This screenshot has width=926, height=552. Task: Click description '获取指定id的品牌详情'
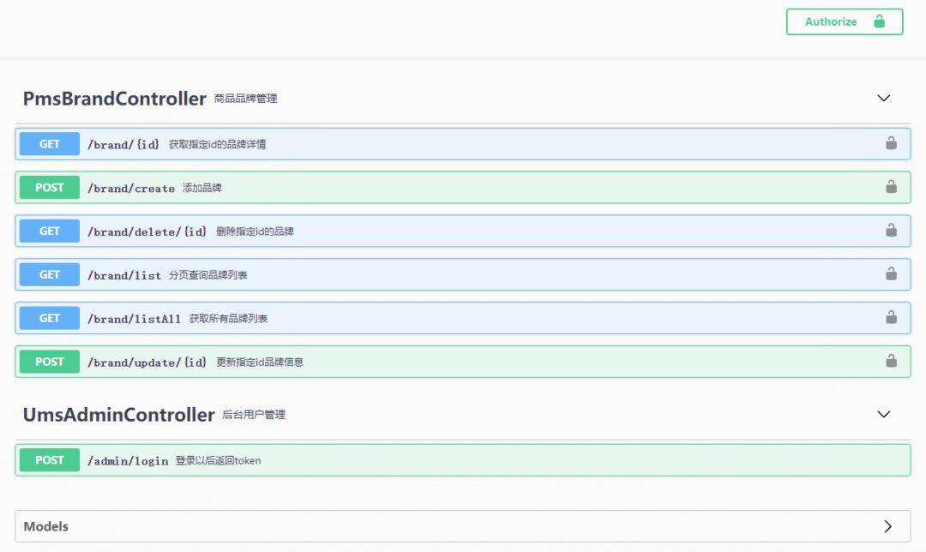click(217, 144)
